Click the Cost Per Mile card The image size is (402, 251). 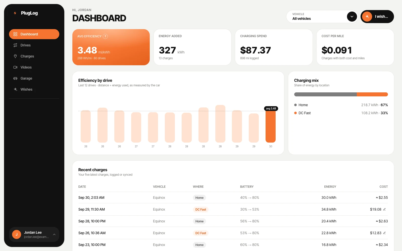[355, 47]
